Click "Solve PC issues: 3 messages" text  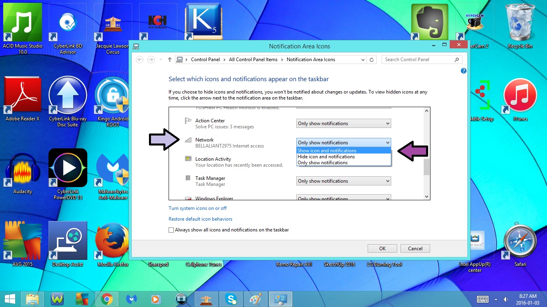coord(225,127)
